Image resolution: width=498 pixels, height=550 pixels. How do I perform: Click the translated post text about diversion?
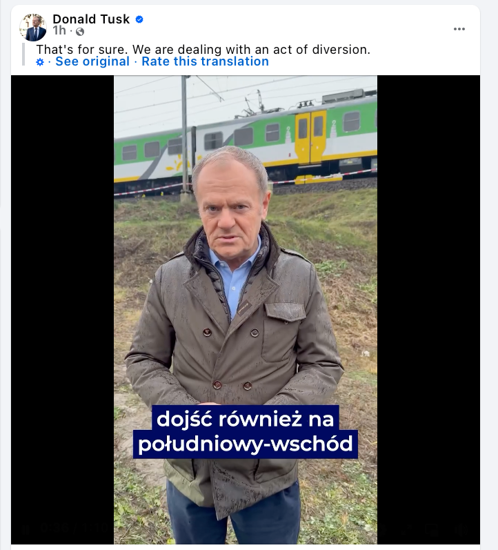pos(203,50)
